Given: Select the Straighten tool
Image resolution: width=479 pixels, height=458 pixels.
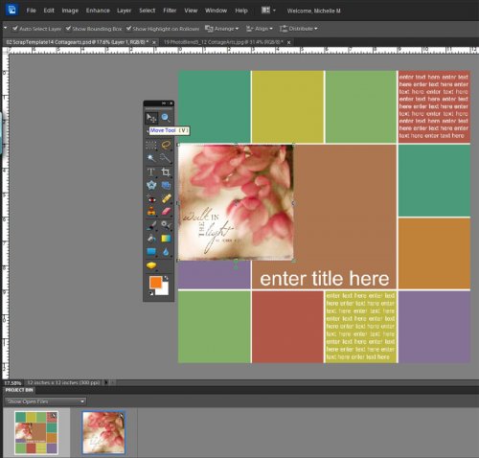Looking at the screenshot, I should click(x=166, y=185).
